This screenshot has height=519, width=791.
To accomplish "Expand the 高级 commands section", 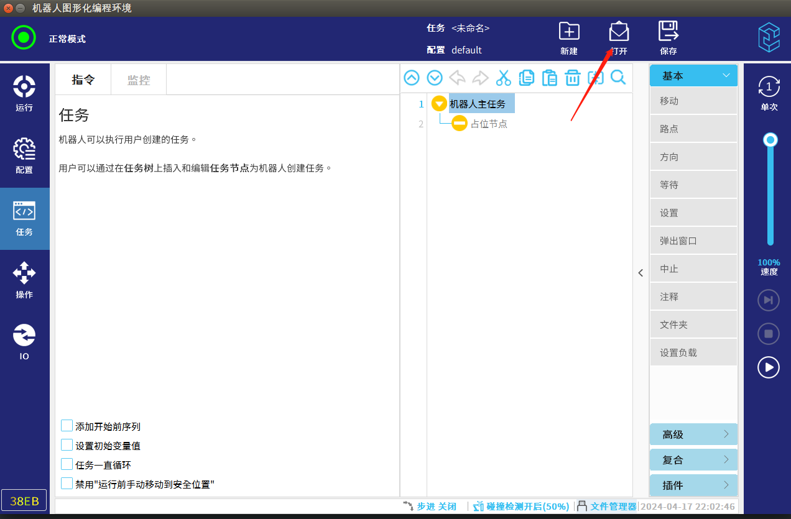I will coord(693,434).
